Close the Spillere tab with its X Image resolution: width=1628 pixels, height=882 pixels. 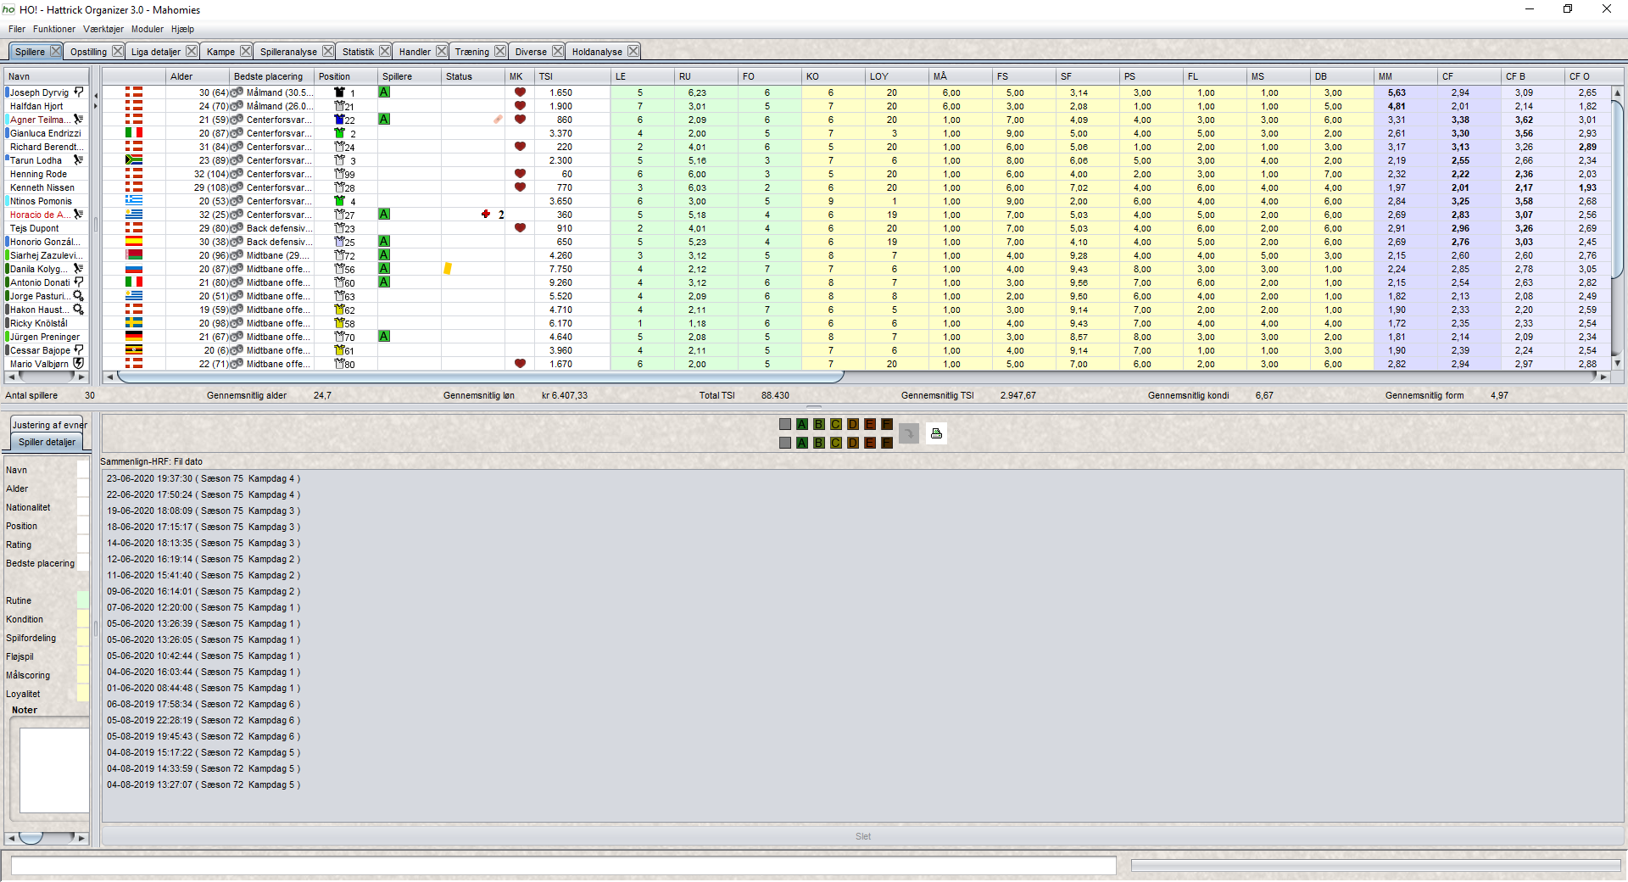[x=55, y=51]
